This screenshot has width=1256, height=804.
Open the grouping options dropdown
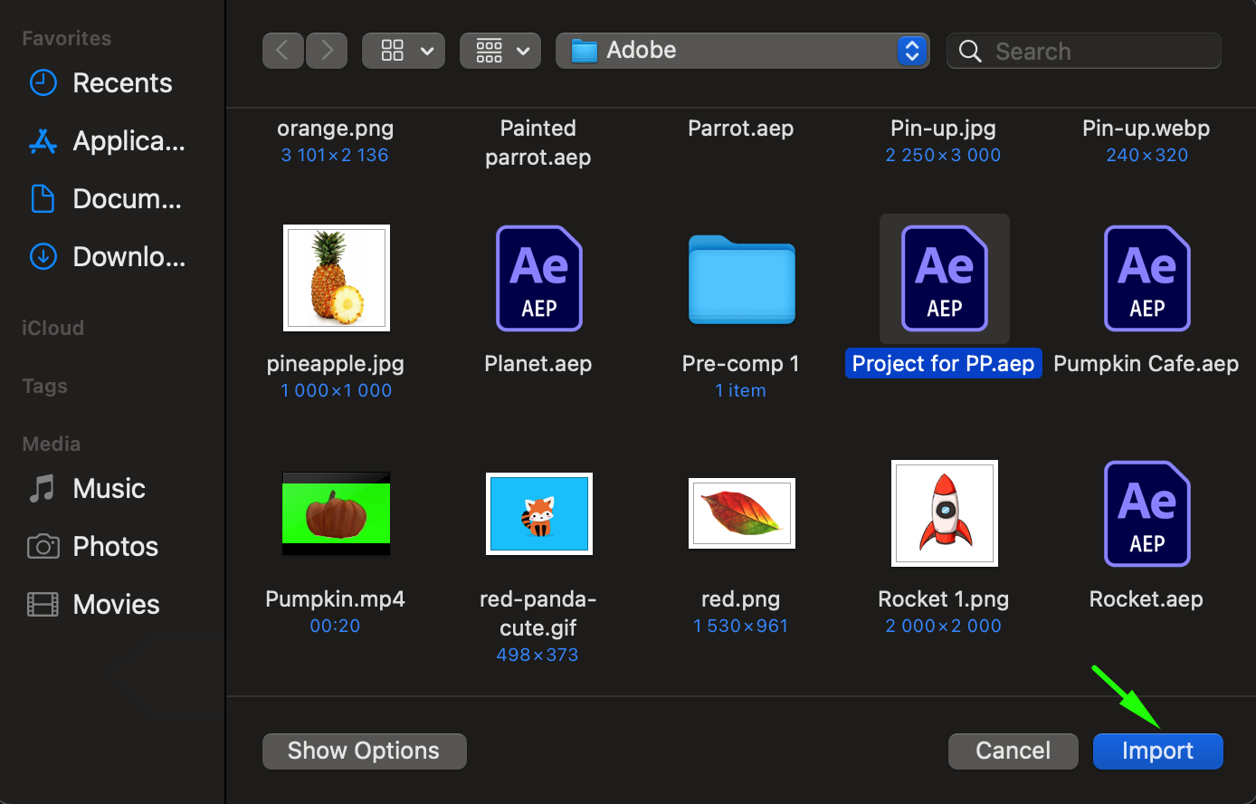[500, 51]
